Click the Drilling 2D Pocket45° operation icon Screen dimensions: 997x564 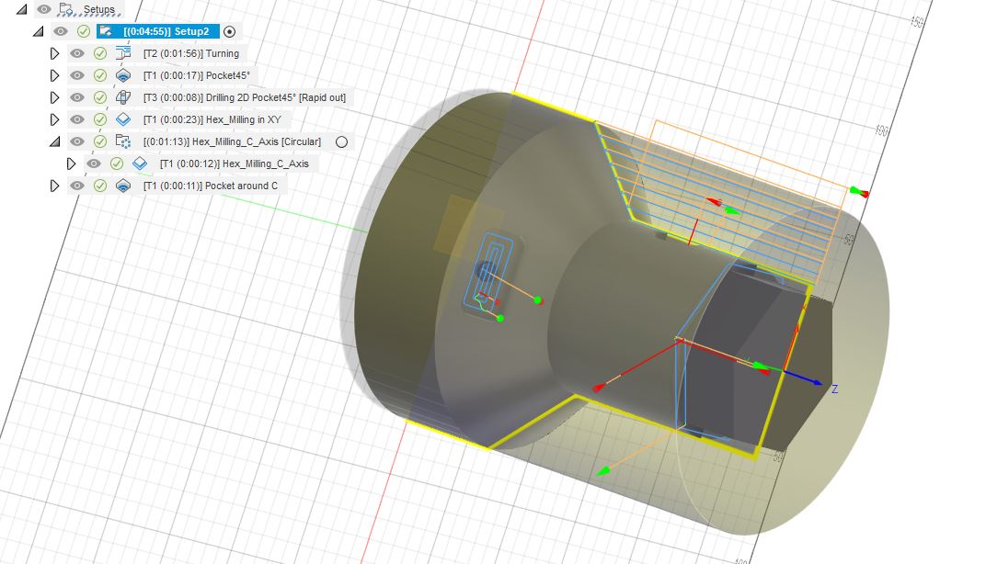(x=123, y=97)
